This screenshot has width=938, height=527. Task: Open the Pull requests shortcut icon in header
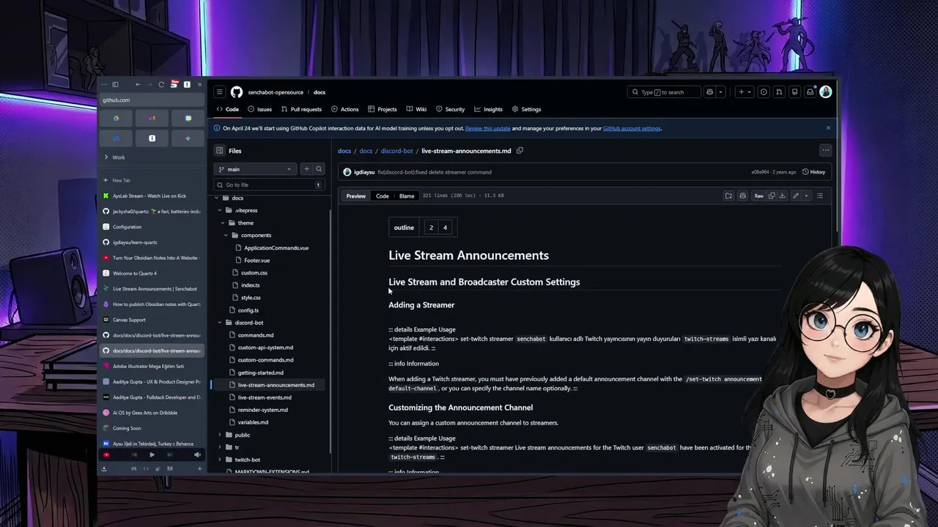coord(779,92)
